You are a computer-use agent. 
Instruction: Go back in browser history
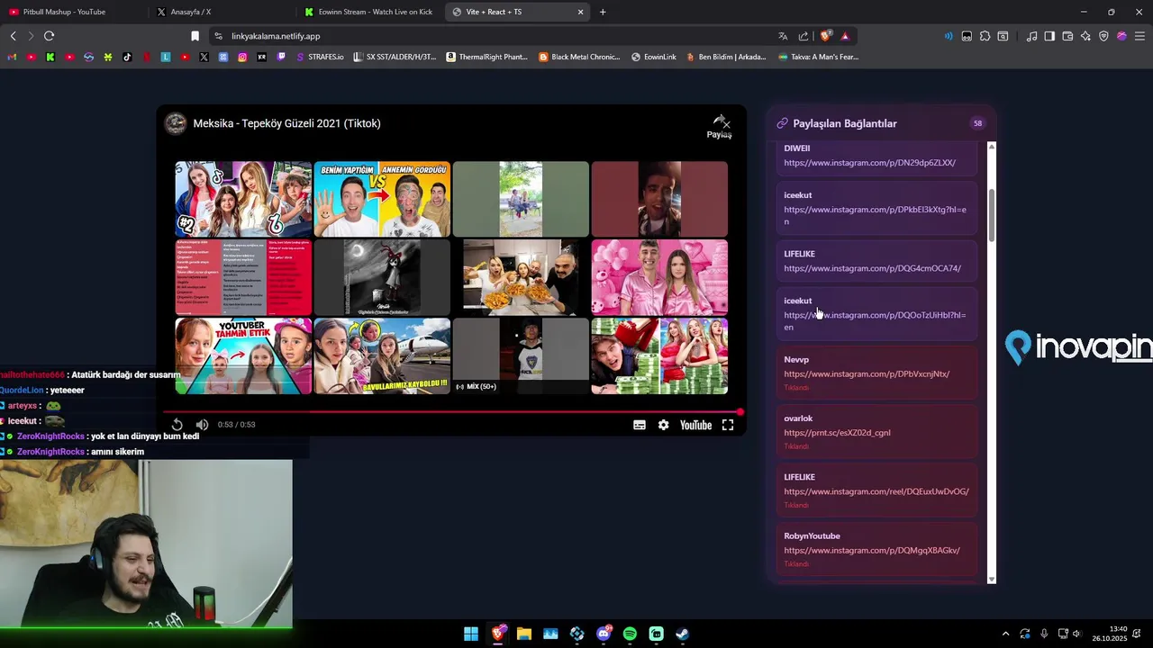(13, 36)
